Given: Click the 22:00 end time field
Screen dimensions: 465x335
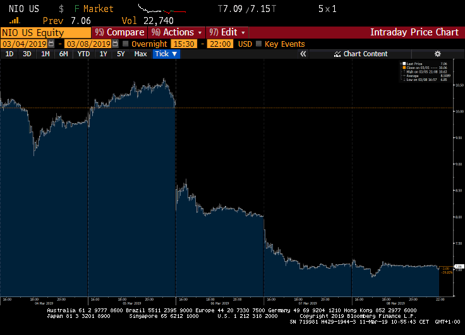Looking at the screenshot, I should 220,44.
